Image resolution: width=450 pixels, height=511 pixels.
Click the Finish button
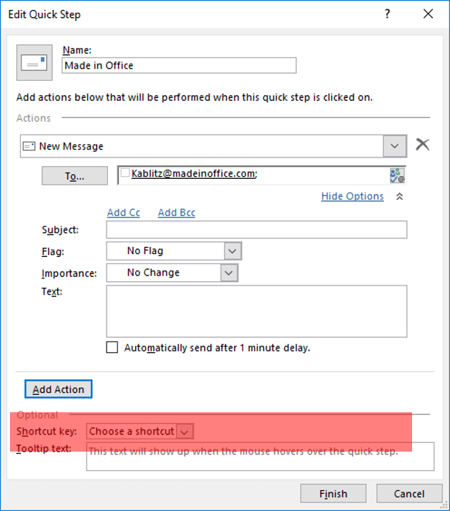point(333,494)
